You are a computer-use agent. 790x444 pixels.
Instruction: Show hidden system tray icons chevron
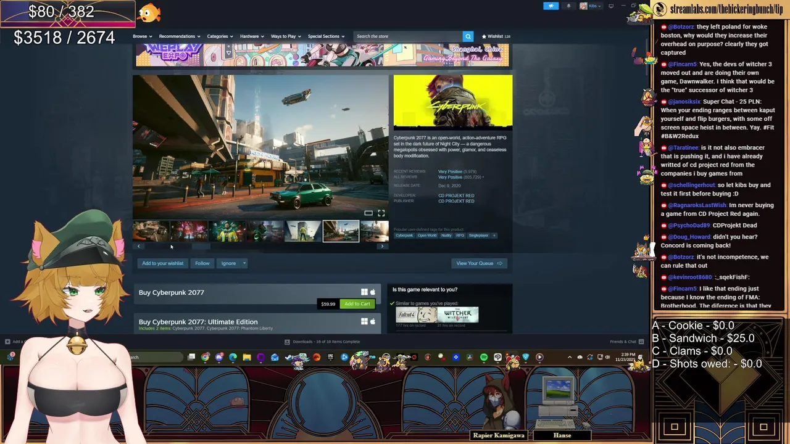(x=570, y=357)
